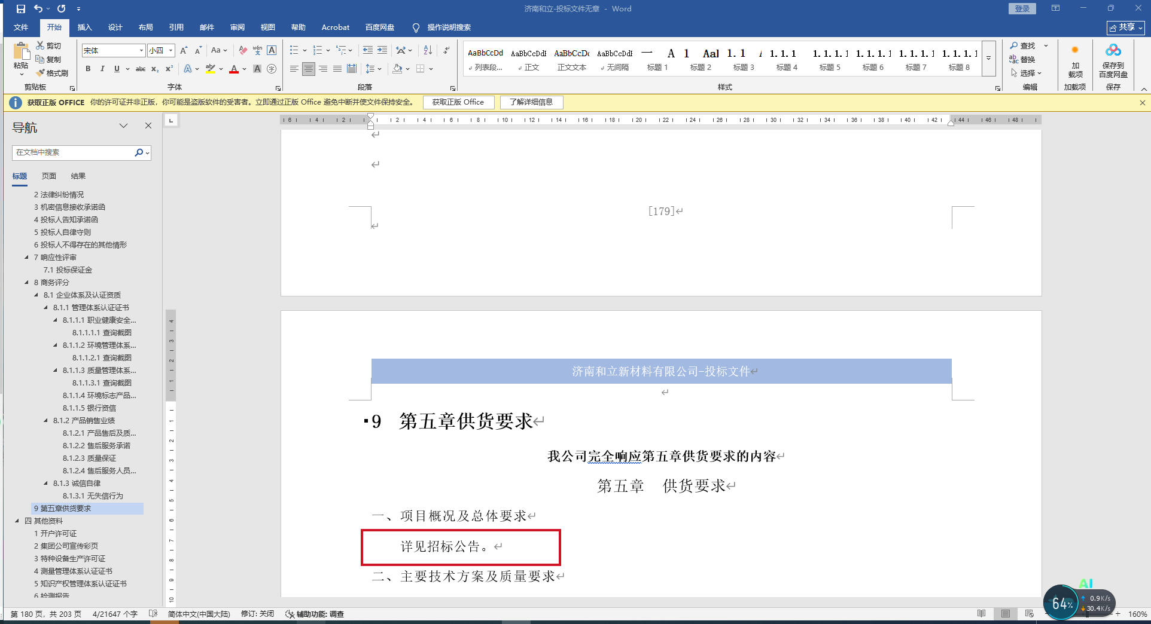Undo the last action
Screen dimensions: 1151x624
pos(38,9)
